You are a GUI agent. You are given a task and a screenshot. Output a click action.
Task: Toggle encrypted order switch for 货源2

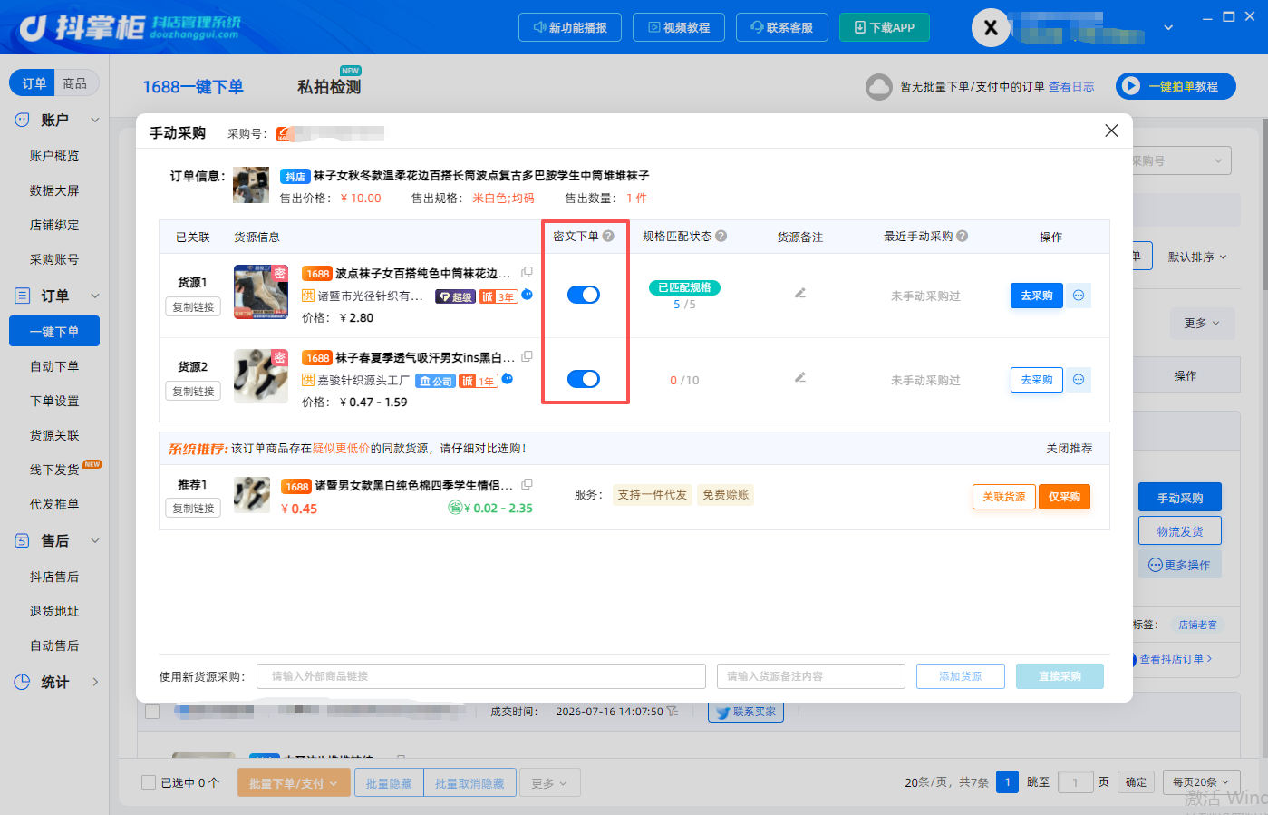[x=584, y=379]
